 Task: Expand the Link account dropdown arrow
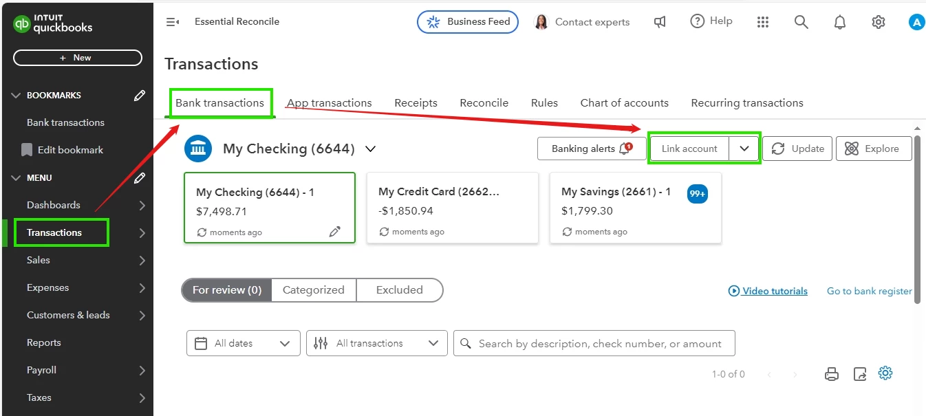click(x=744, y=149)
